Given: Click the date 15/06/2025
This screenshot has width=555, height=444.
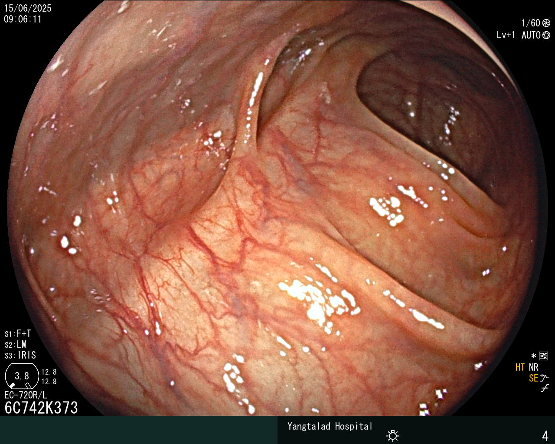Looking at the screenshot, I should pos(28,8).
